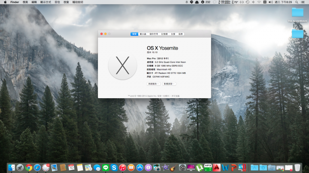Open The AppleWatch desktop folder
This screenshot has height=173, width=309.
click(297, 12)
